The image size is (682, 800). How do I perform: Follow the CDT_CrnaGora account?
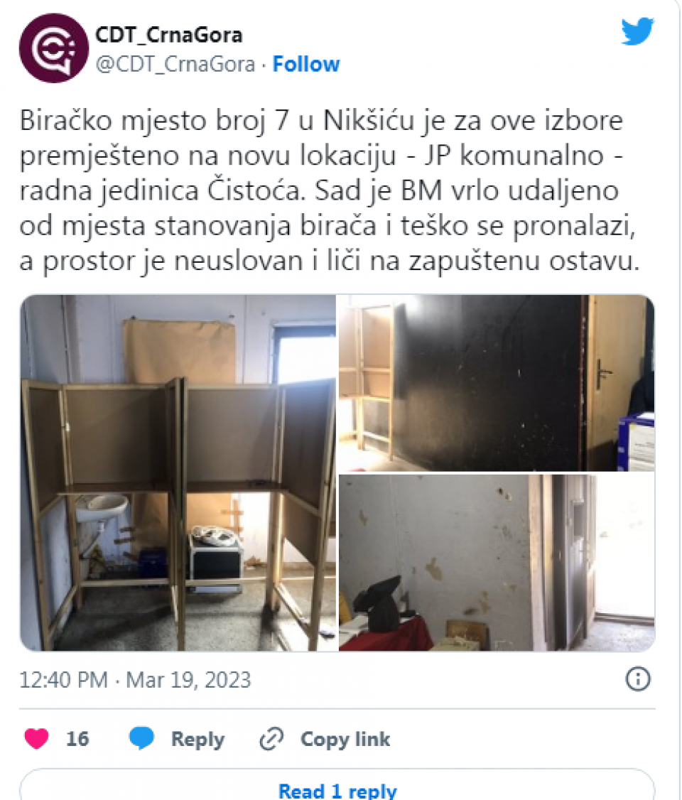pyautogui.click(x=306, y=64)
